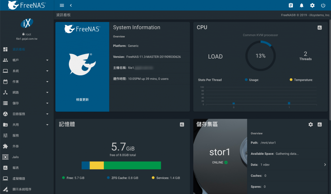Collapse sidebar with the left chevron
The width and height of the screenshot is (331, 194).
71,5
